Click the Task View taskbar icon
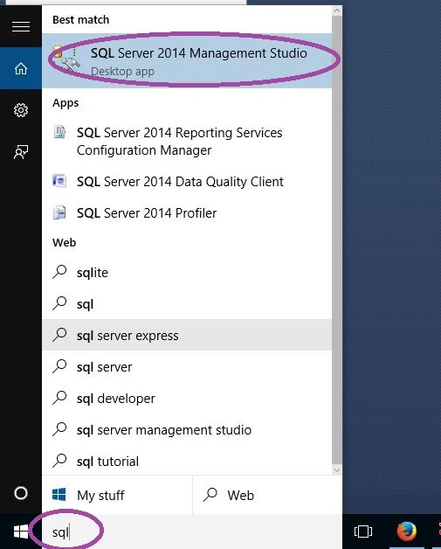Image resolution: width=441 pixels, height=549 pixels. [x=363, y=532]
